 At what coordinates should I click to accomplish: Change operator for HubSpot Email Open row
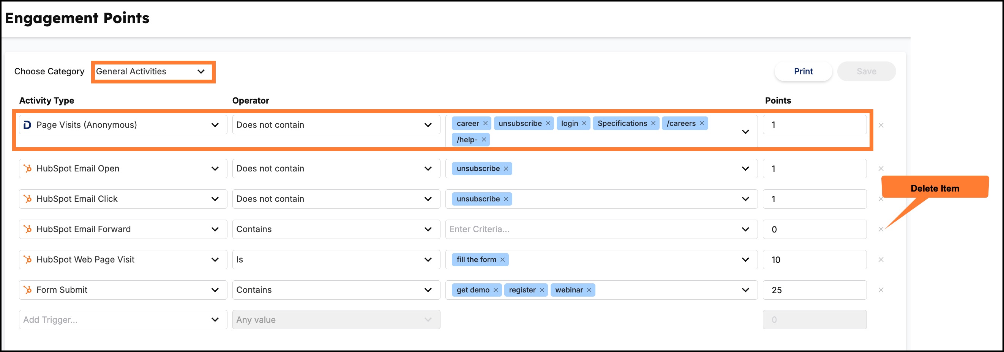(336, 168)
